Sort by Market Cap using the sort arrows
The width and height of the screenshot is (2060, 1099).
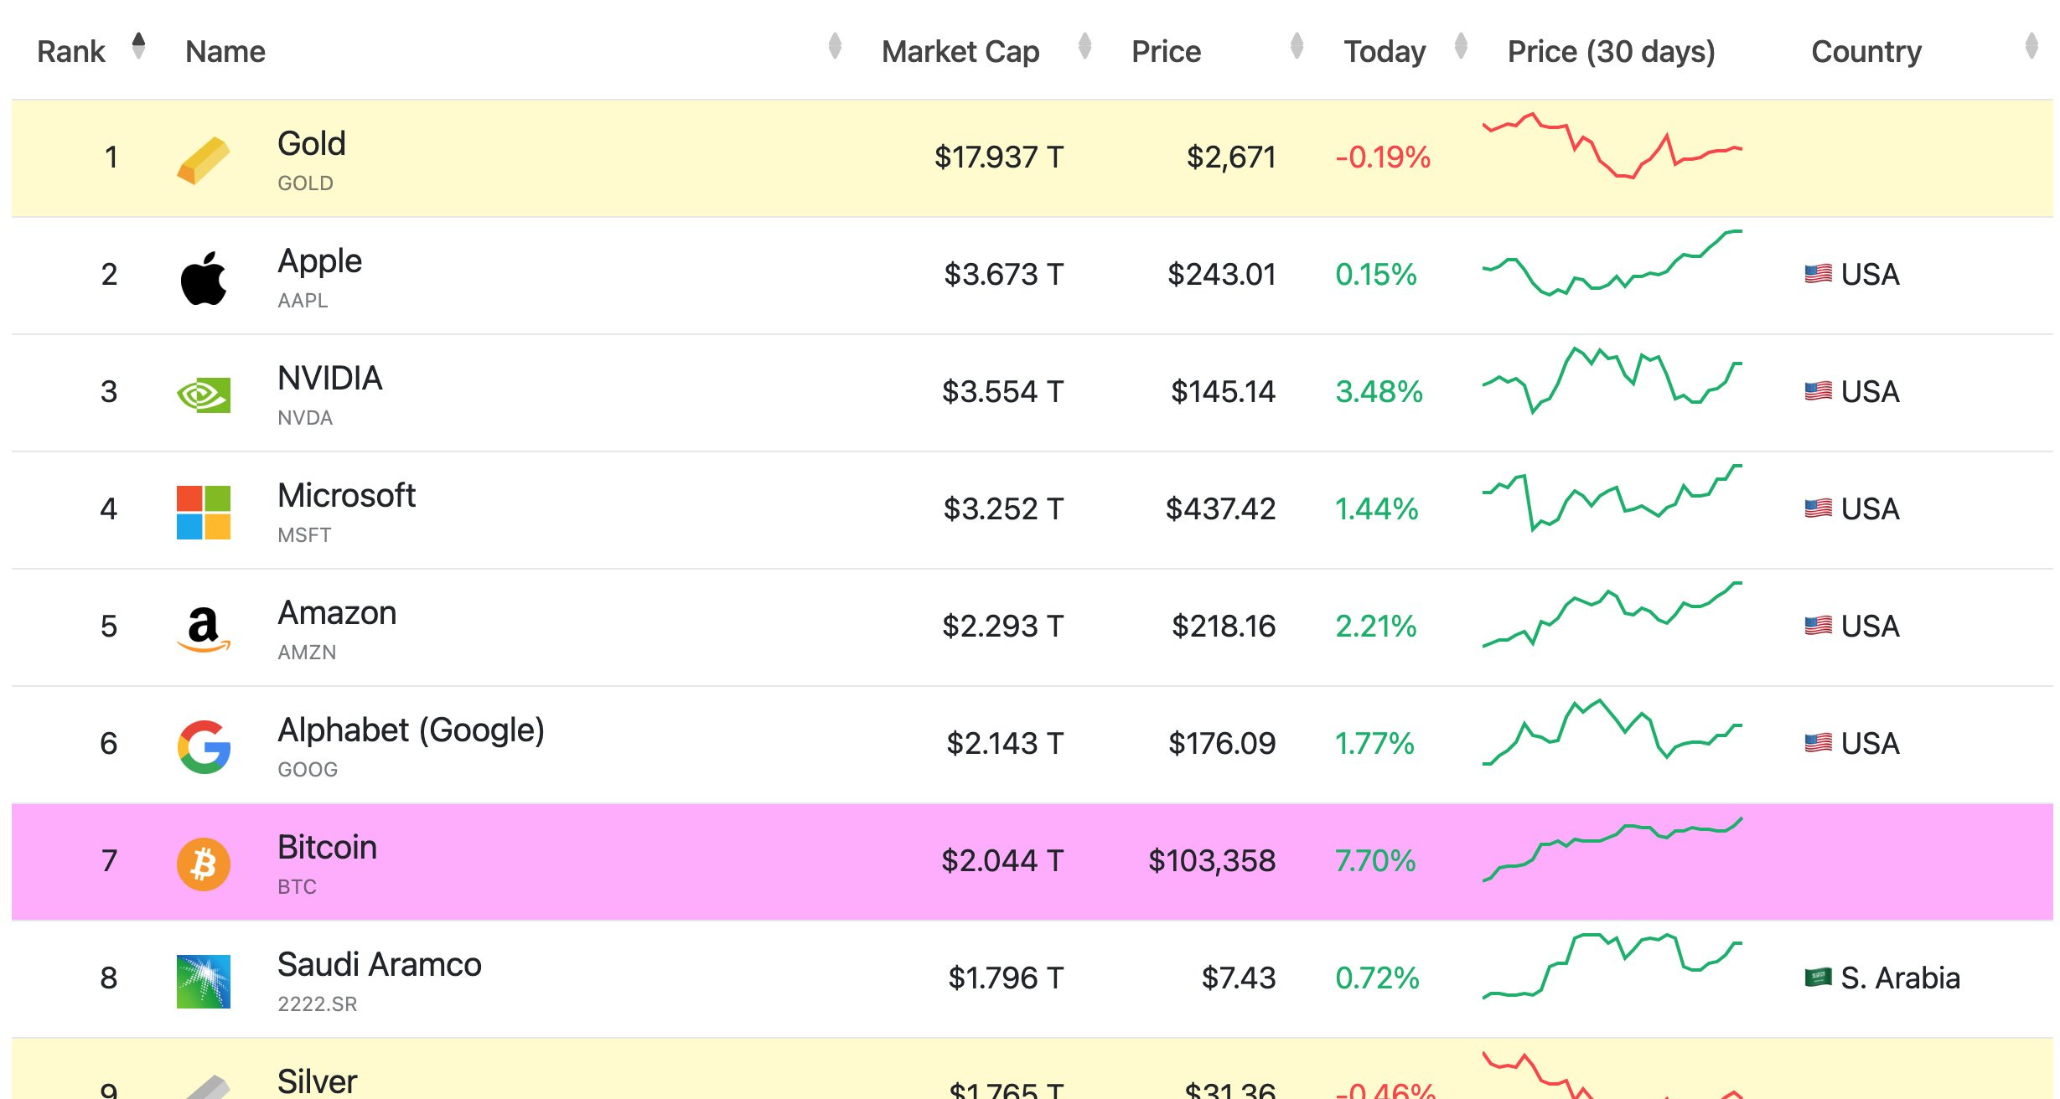1085,46
